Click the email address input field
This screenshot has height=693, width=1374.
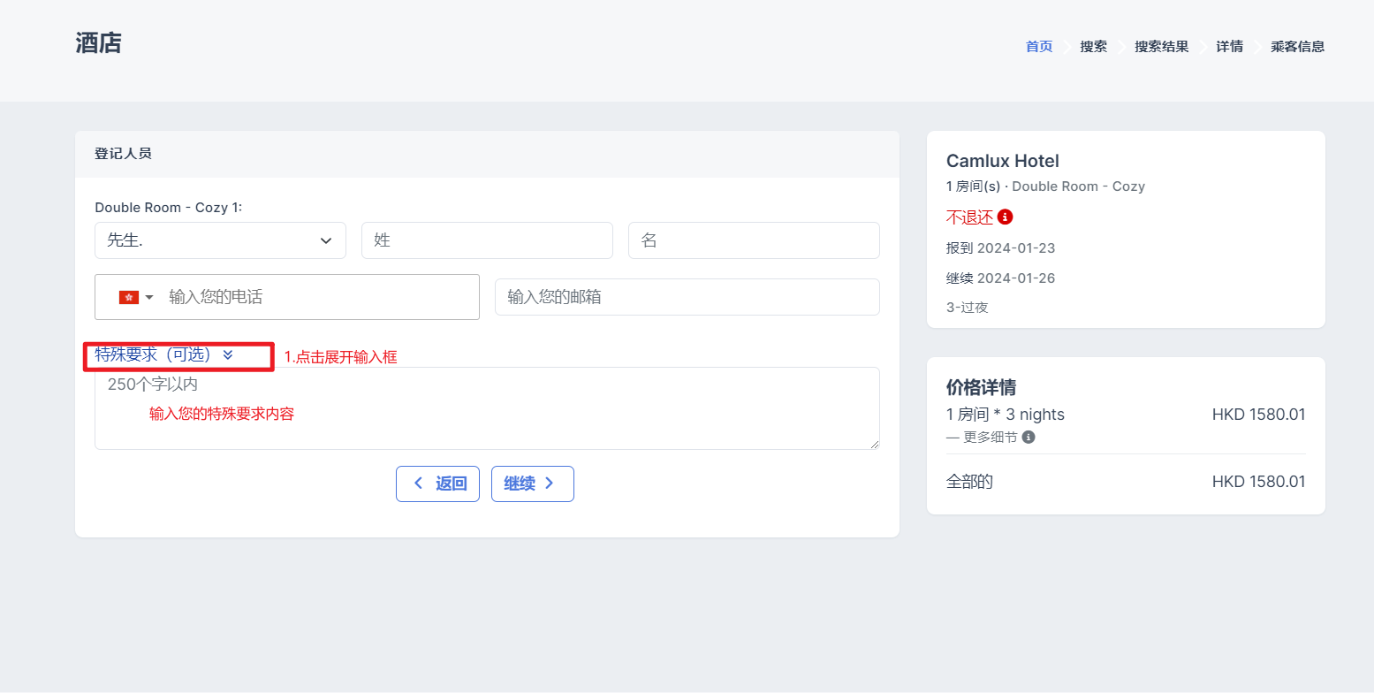pos(687,297)
